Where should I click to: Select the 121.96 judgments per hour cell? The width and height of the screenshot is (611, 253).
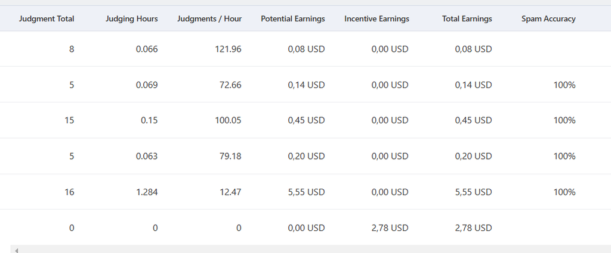[x=228, y=49]
